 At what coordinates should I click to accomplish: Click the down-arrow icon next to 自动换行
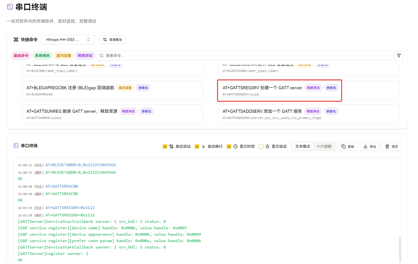(x=203, y=146)
